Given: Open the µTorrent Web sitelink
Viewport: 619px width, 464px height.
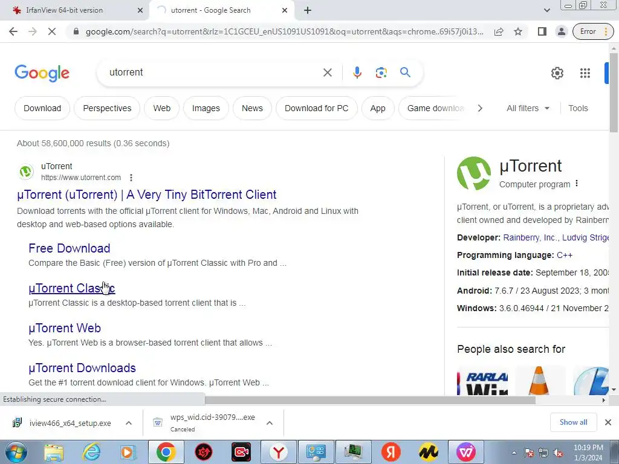Looking at the screenshot, I should coord(65,328).
